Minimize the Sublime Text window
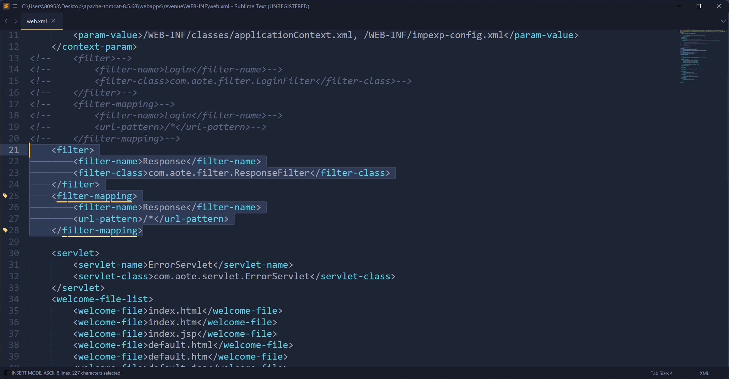The width and height of the screenshot is (729, 379). [679, 6]
